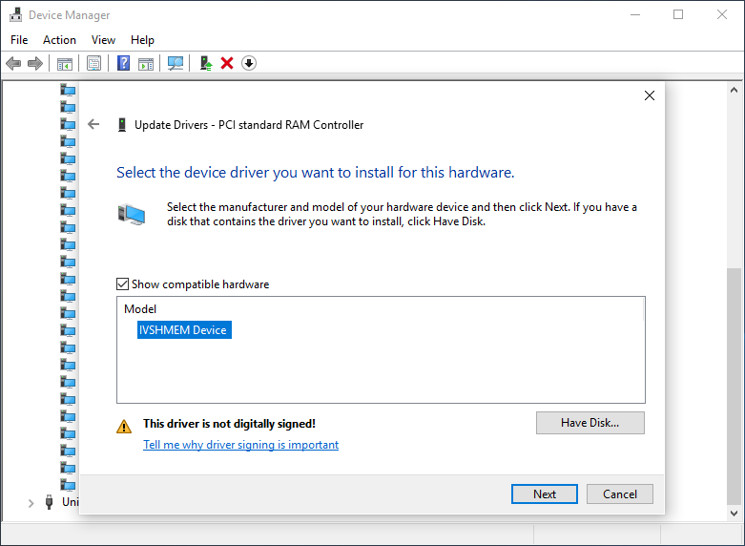The image size is (745, 546).
Task: Go back using the wizard's back arrow
Action: click(x=93, y=125)
